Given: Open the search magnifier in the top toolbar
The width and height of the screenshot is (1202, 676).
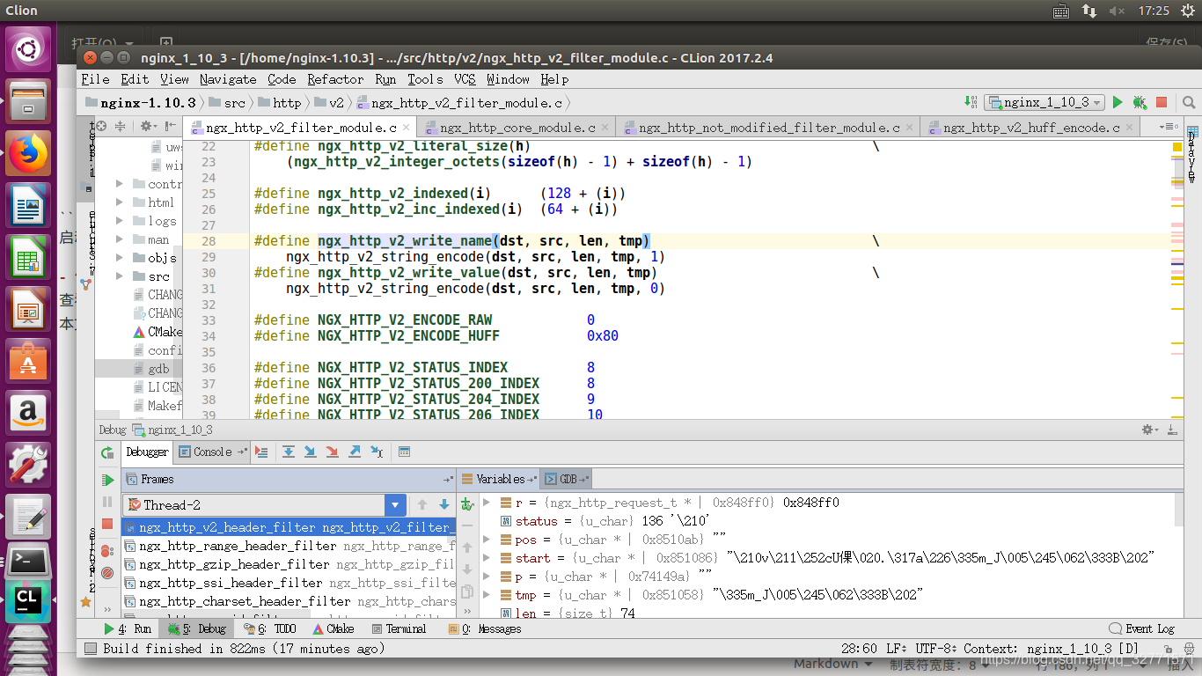Looking at the screenshot, I should click(1189, 102).
